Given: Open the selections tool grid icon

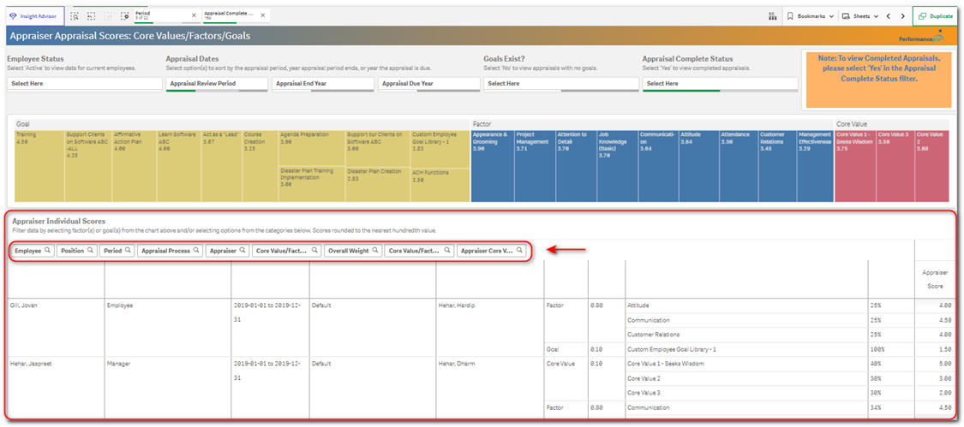Looking at the screenshot, I should (x=772, y=16).
